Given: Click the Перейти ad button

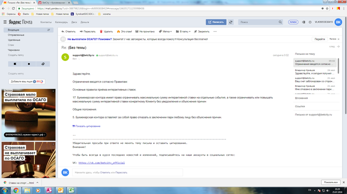Looking at the screenshot, I should pyautogui.click(x=320, y=39).
